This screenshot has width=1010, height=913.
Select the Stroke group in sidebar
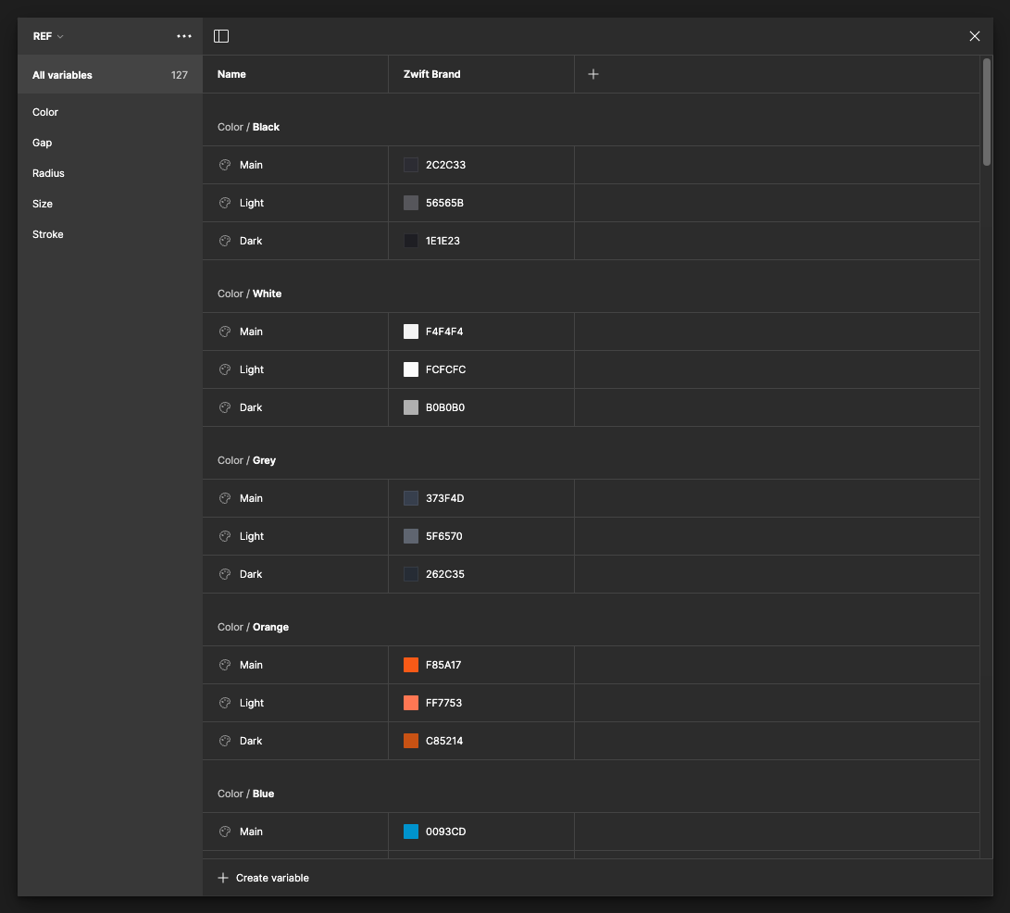click(x=48, y=234)
